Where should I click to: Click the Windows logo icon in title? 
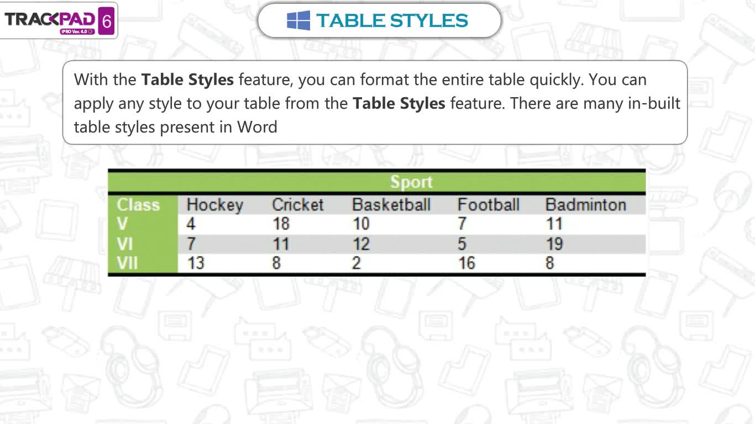298,20
